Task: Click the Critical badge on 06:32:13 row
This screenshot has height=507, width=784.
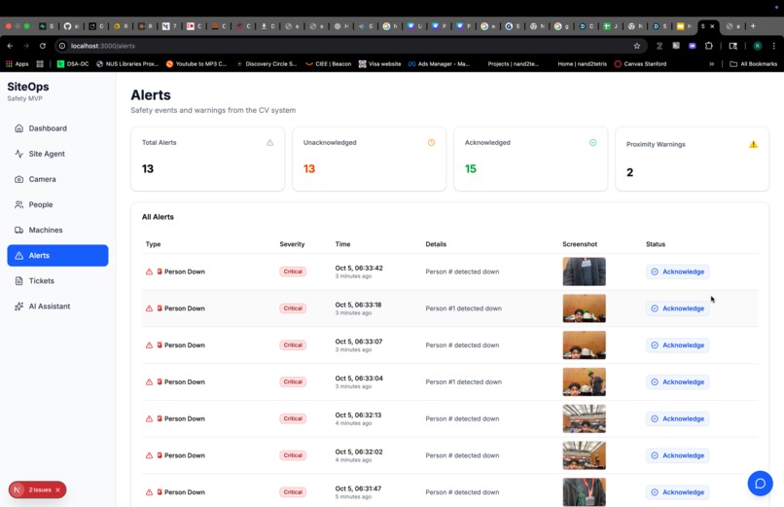Action: coord(293,419)
